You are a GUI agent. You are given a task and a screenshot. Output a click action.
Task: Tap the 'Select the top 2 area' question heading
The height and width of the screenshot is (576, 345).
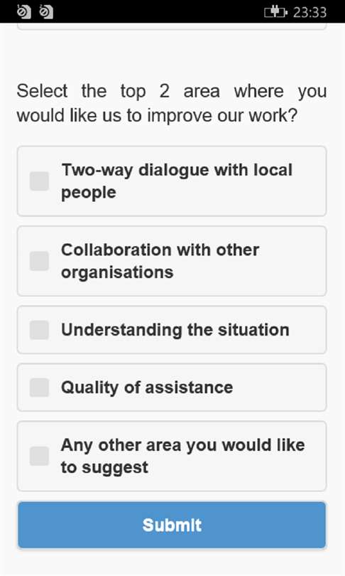(119, 91)
